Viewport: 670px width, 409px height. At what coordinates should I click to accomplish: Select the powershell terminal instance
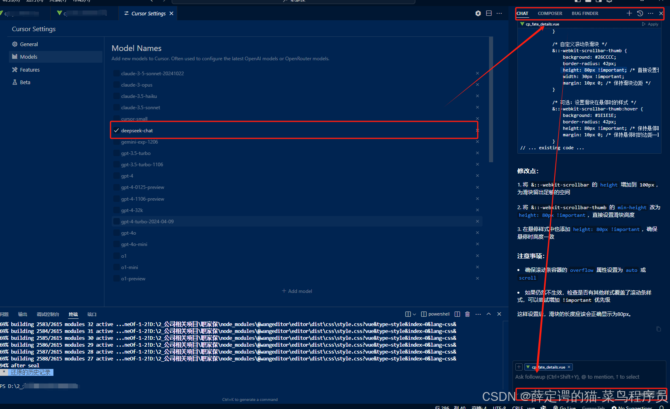(436, 314)
